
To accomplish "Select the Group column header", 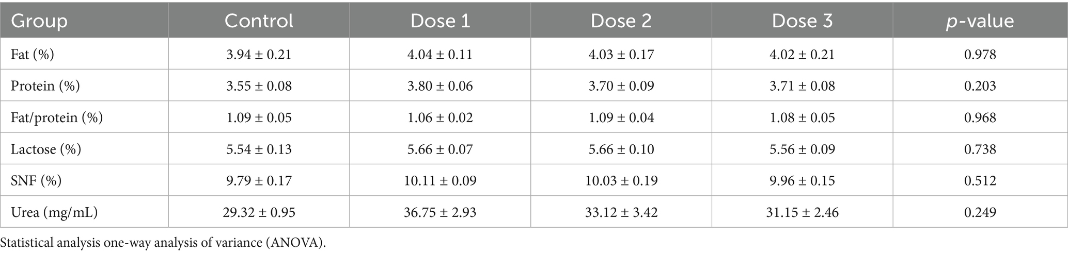I will point(39,21).
